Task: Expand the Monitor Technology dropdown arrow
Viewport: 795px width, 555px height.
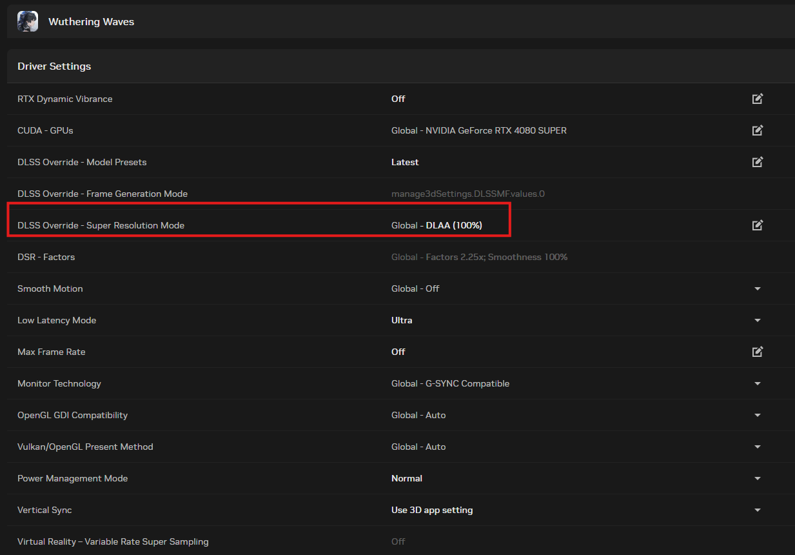Action: click(x=758, y=383)
